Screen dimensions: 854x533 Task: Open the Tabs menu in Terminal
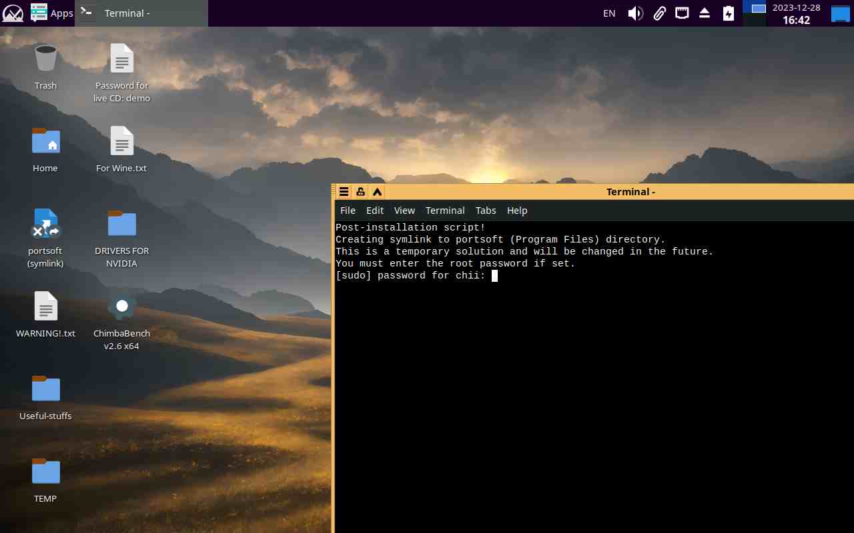[x=486, y=211]
